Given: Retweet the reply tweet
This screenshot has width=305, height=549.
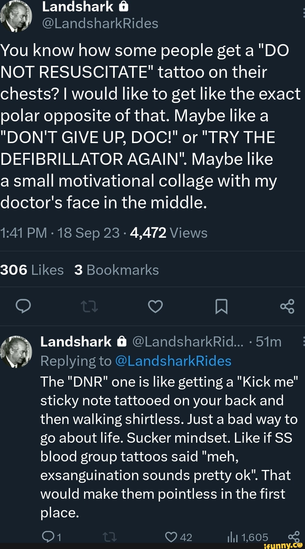Looking at the screenshot, I should pos(110,536).
